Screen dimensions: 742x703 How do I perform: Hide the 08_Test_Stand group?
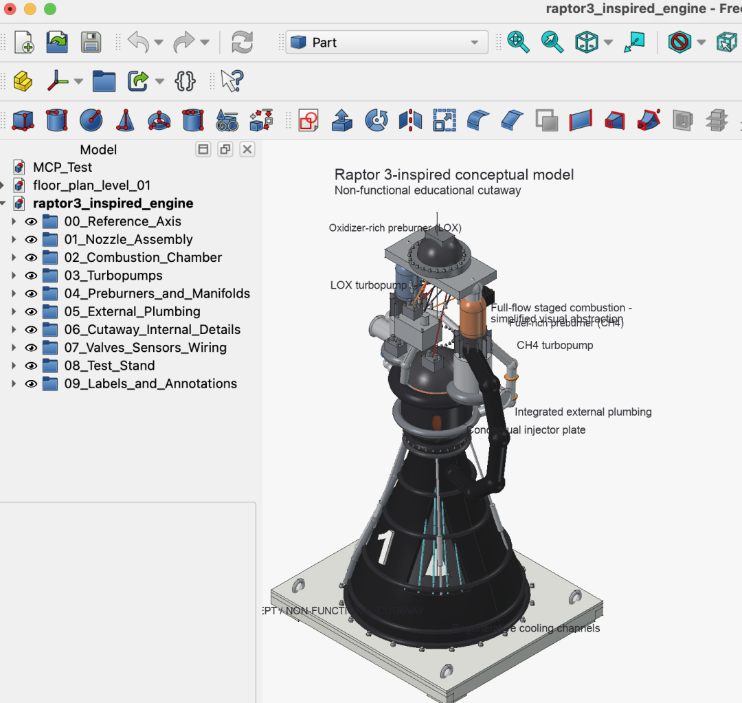31,366
